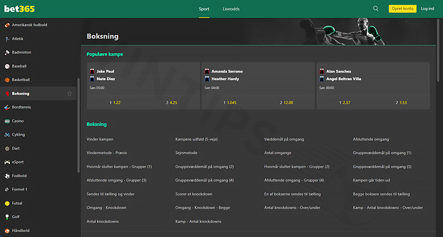Open Sendes til tælling og vinder

click(110, 194)
